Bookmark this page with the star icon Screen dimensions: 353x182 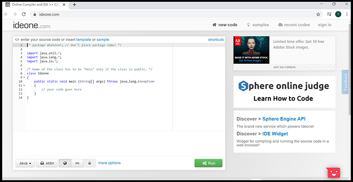318,15
